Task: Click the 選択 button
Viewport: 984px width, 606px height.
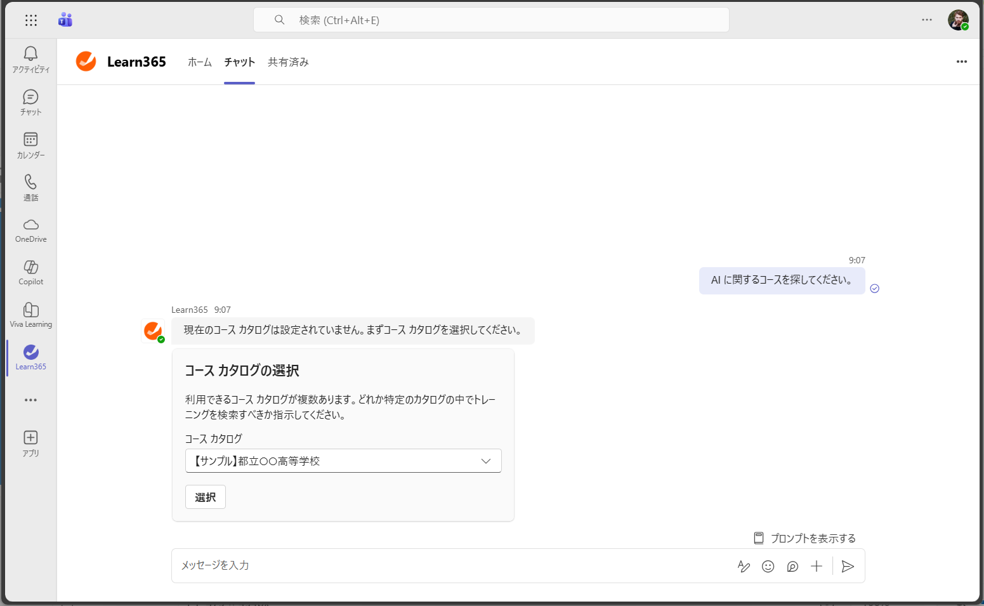Action: (205, 497)
